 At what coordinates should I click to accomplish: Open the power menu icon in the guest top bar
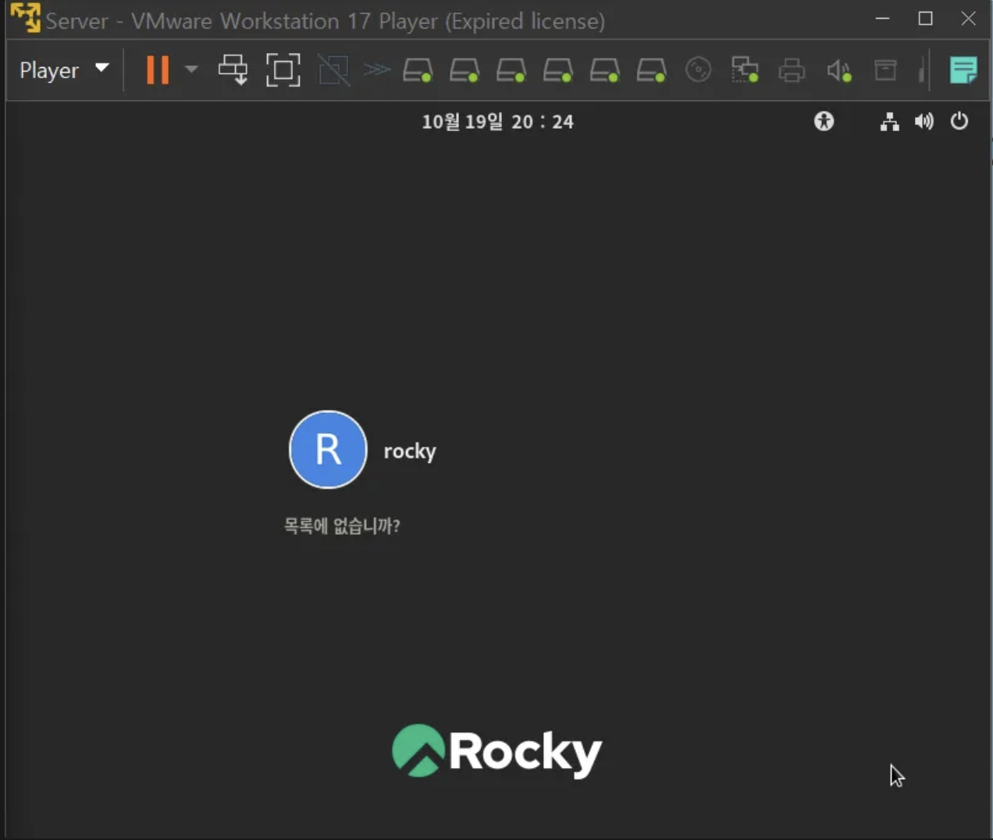959,121
